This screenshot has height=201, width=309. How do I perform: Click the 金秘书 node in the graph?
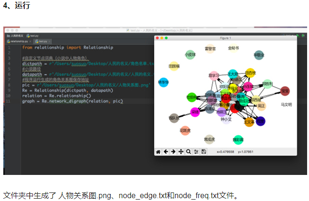(x=234, y=48)
